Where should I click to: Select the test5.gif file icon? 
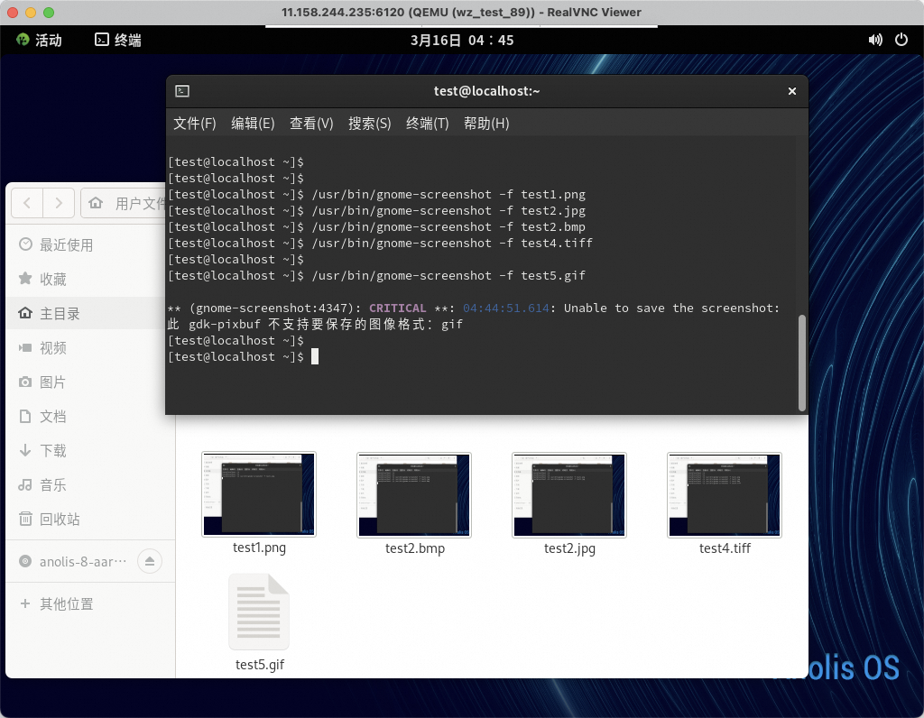[x=259, y=612]
